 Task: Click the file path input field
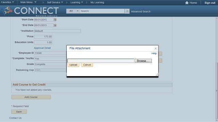click(101, 61)
